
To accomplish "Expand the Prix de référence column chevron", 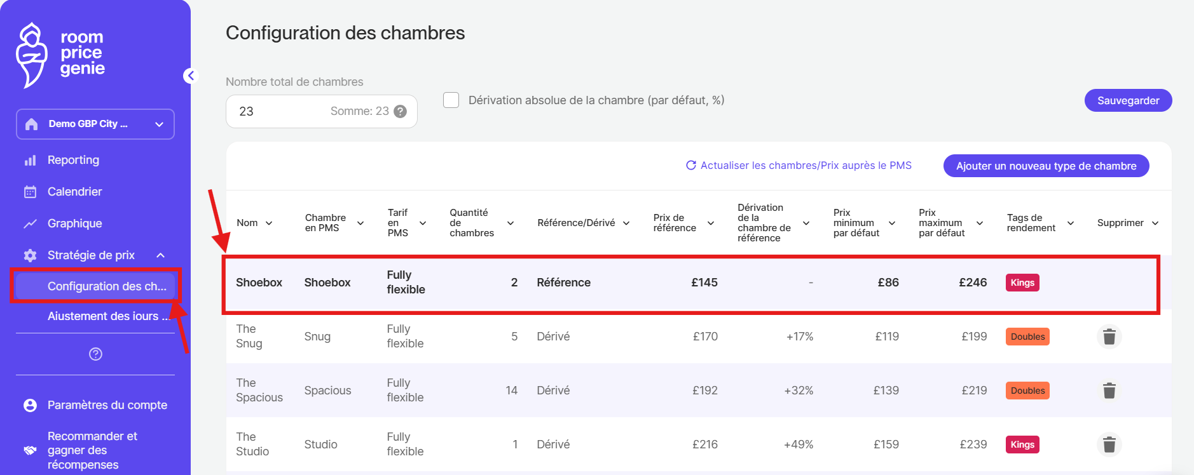I will pos(710,223).
